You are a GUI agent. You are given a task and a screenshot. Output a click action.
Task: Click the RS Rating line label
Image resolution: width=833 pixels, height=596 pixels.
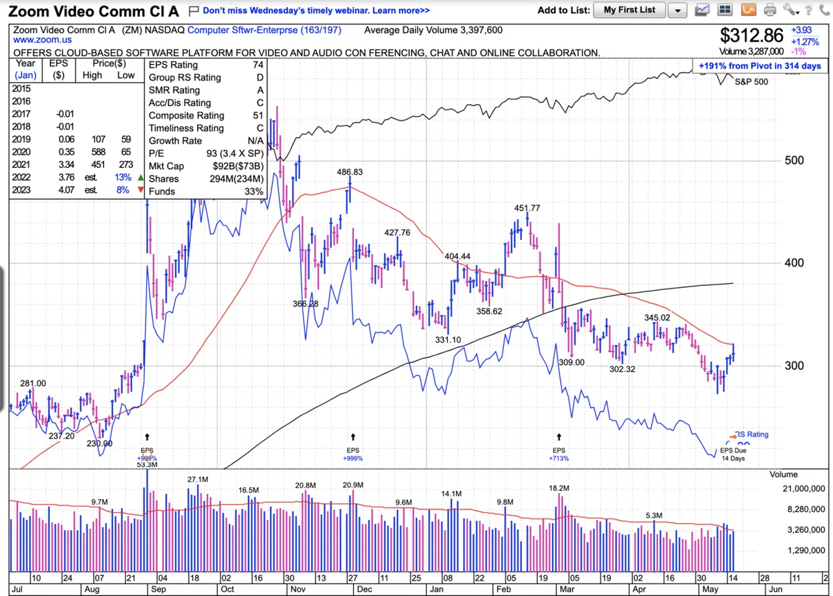[752, 434]
